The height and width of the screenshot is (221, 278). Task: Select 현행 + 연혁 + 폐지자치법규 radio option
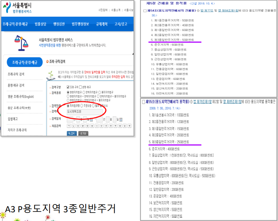coord(68,100)
